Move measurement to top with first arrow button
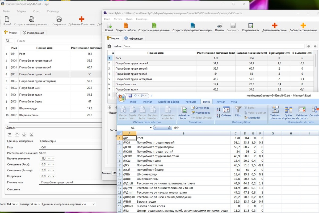The image size is (319, 213). (x=10, y=134)
